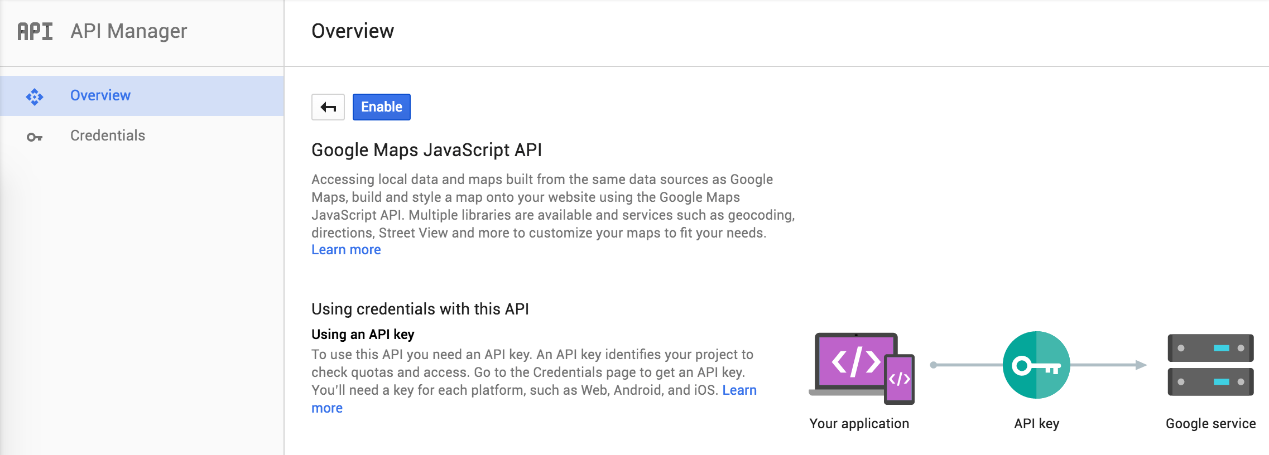Click the Using an API key subheading

coord(363,335)
